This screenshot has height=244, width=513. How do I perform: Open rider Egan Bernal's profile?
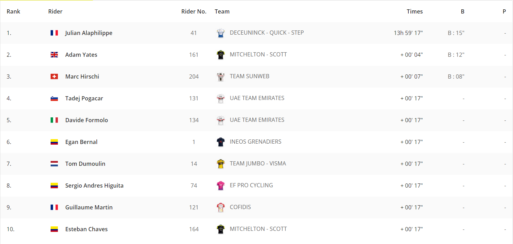[x=81, y=142]
